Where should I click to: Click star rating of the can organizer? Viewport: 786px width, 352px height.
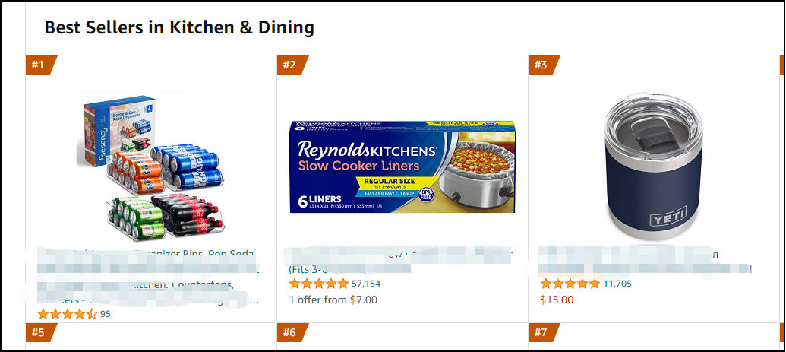coord(67,314)
